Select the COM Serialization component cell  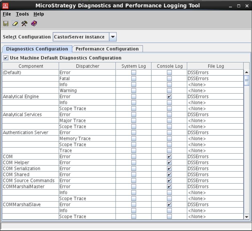point(31,168)
